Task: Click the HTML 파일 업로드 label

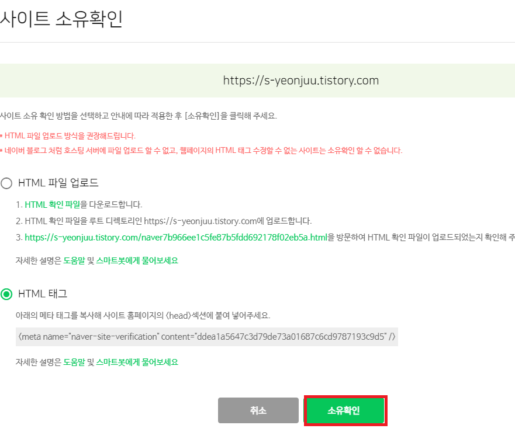Action: pyautogui.click(x=58, y=183)
